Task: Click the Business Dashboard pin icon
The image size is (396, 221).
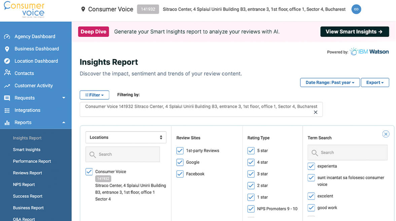Action: [x=7, y=49]
